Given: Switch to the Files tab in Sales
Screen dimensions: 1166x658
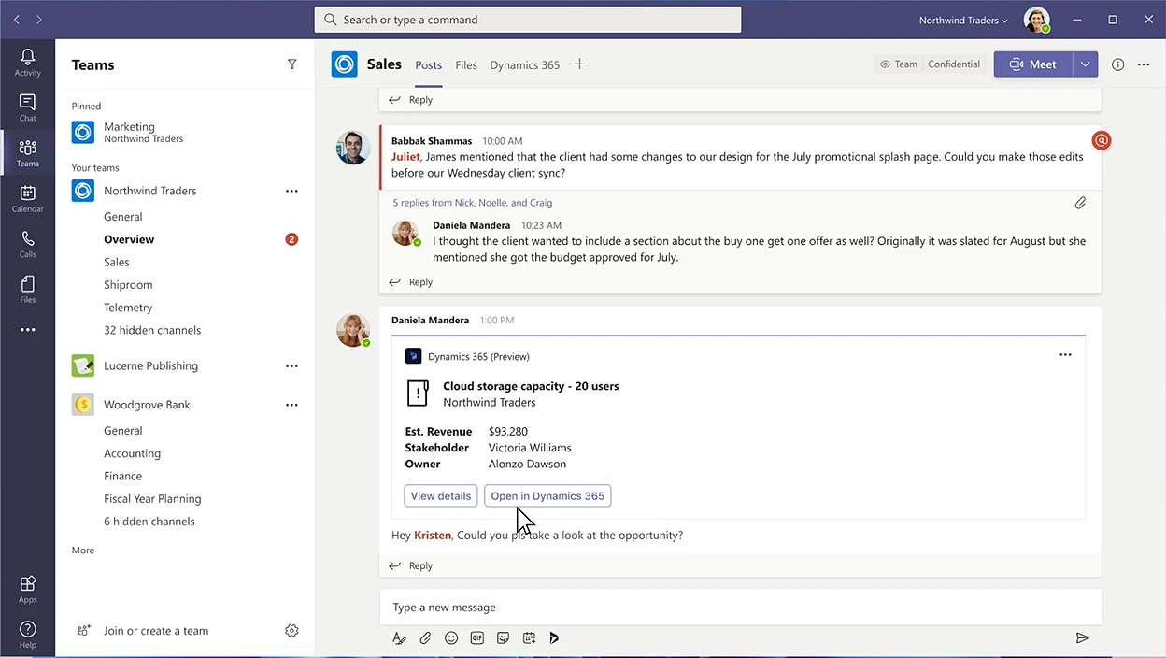Looking at the screenshot, I should [x=465, y=64].
